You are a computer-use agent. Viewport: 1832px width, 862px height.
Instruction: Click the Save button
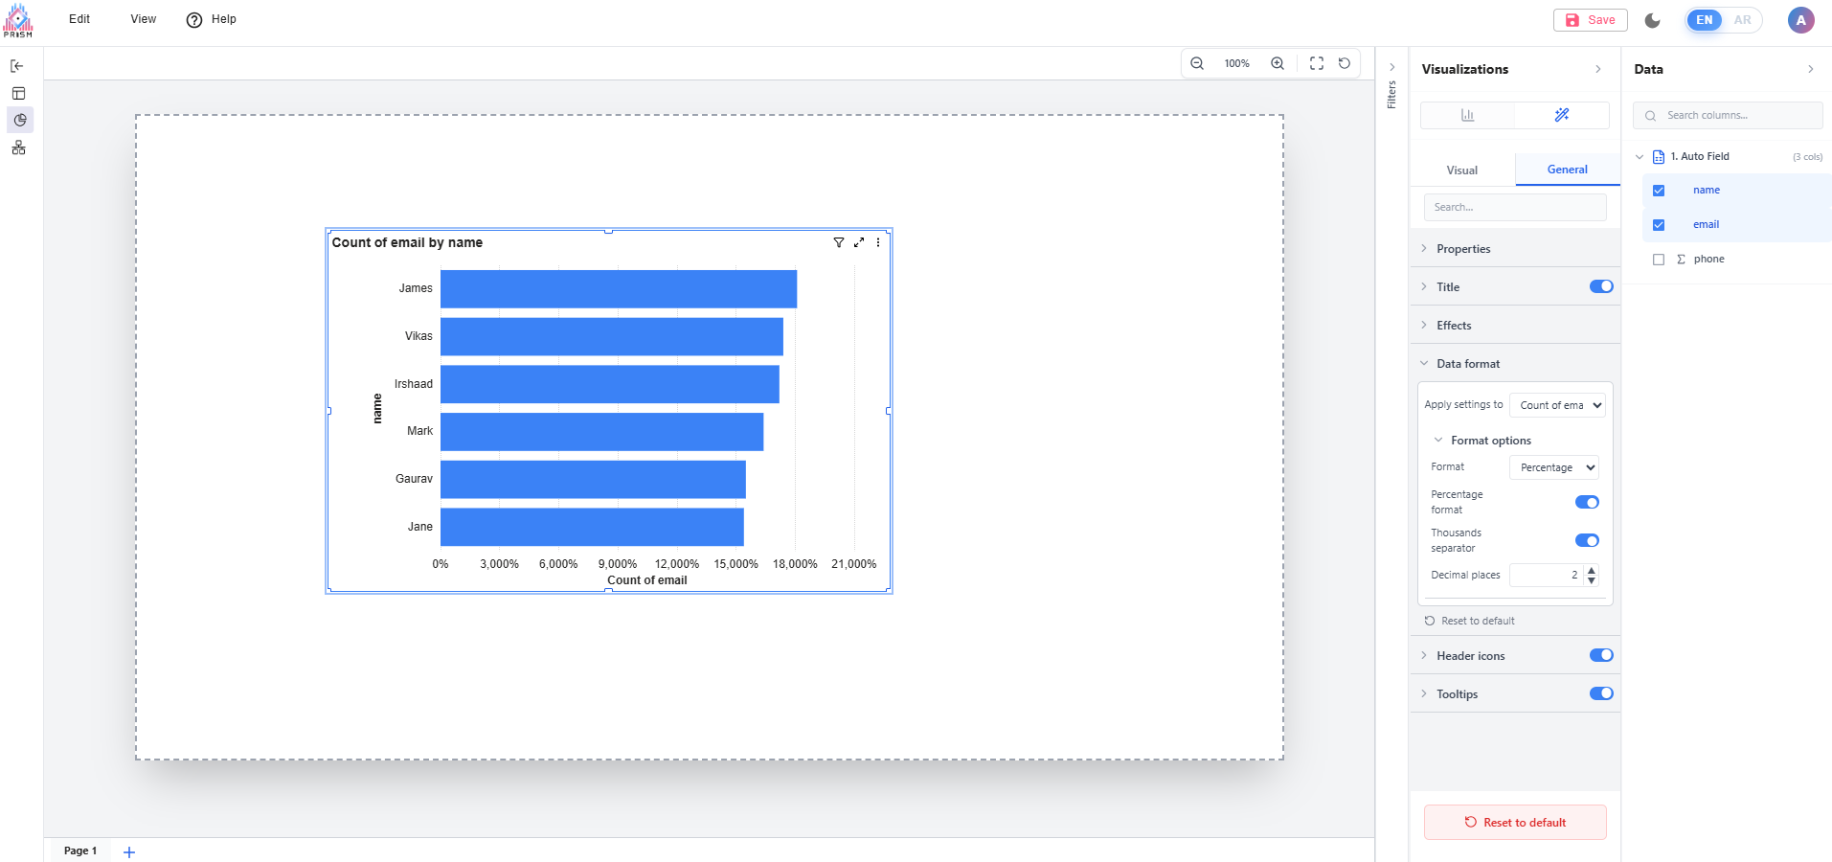click(x=1590, y=20)
